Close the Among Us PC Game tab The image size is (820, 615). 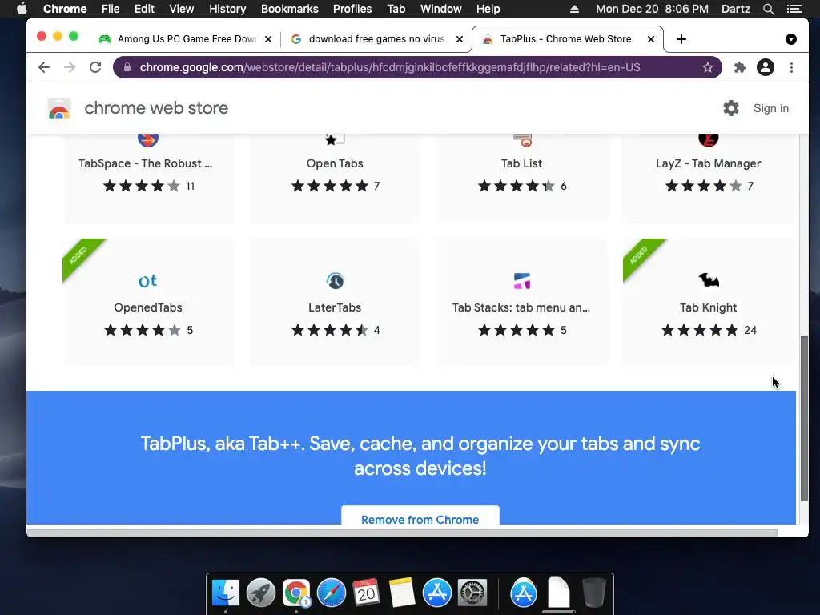pyautogui.click(x=268, y=39)
